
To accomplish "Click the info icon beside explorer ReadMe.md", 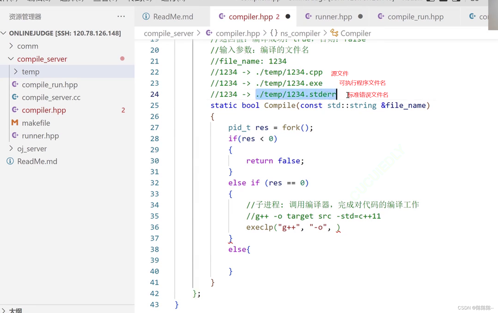I will pos(10,161).
